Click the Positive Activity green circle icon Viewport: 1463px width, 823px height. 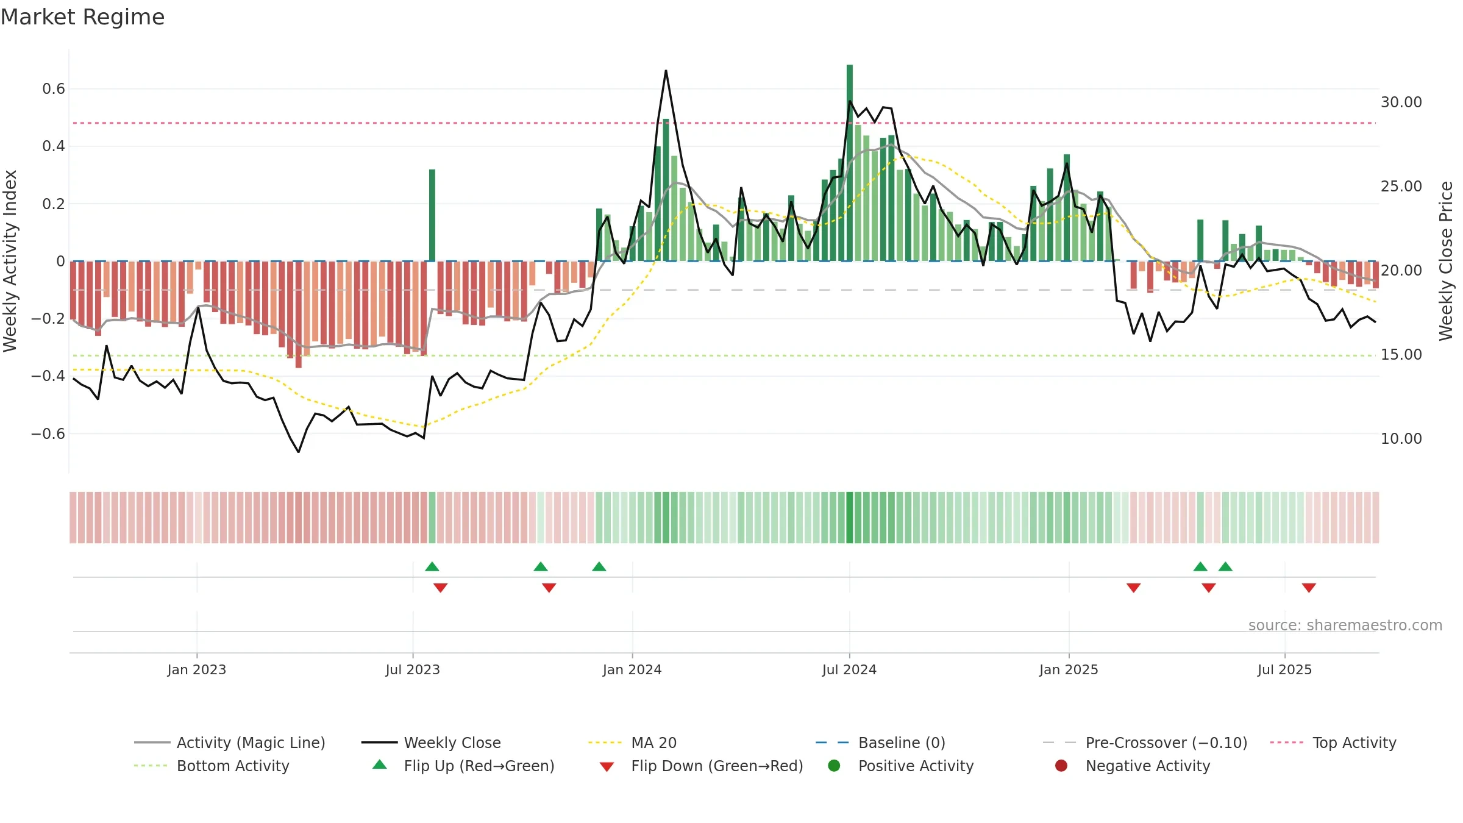point(834,766)
